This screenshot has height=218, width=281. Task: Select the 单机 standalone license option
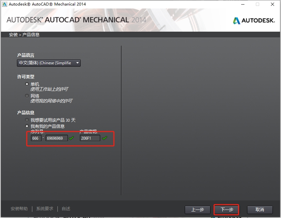coord(27,84)
